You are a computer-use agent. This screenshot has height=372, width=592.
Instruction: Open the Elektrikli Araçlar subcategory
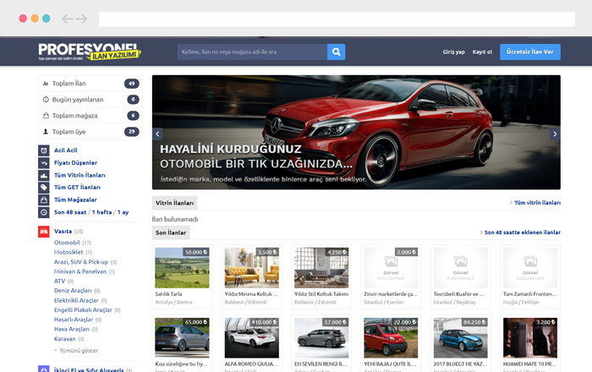[x=76, y=300]
